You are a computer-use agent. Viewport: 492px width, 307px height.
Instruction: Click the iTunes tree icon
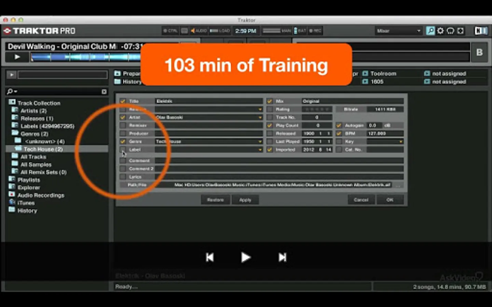click(x=12, y=202)
